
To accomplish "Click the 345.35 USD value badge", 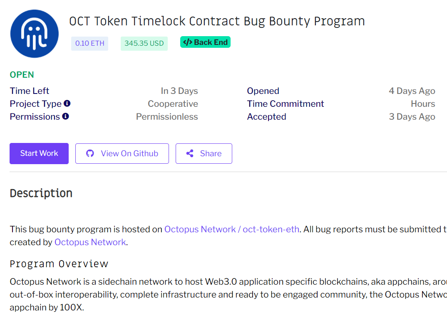I will click(x=144, y=43).
